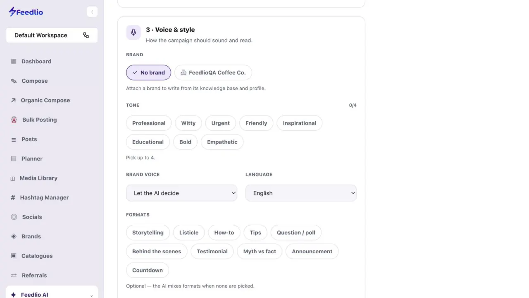Click the workspace switcher icon
Viewport: 529px width, 298px height.
tap(86, 35)
